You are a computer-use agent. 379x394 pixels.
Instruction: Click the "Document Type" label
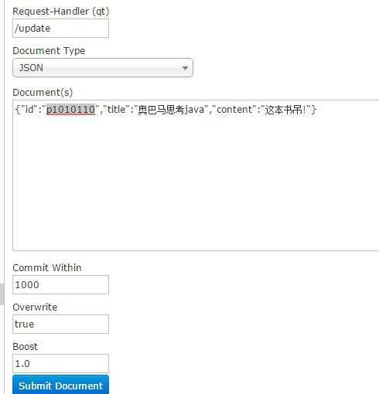49,51
